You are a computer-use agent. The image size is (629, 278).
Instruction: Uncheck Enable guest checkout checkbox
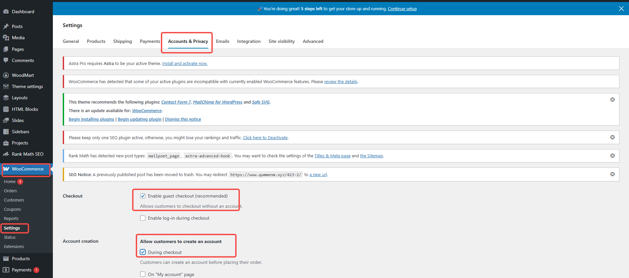pyautogui.click(x=143, y=196)
